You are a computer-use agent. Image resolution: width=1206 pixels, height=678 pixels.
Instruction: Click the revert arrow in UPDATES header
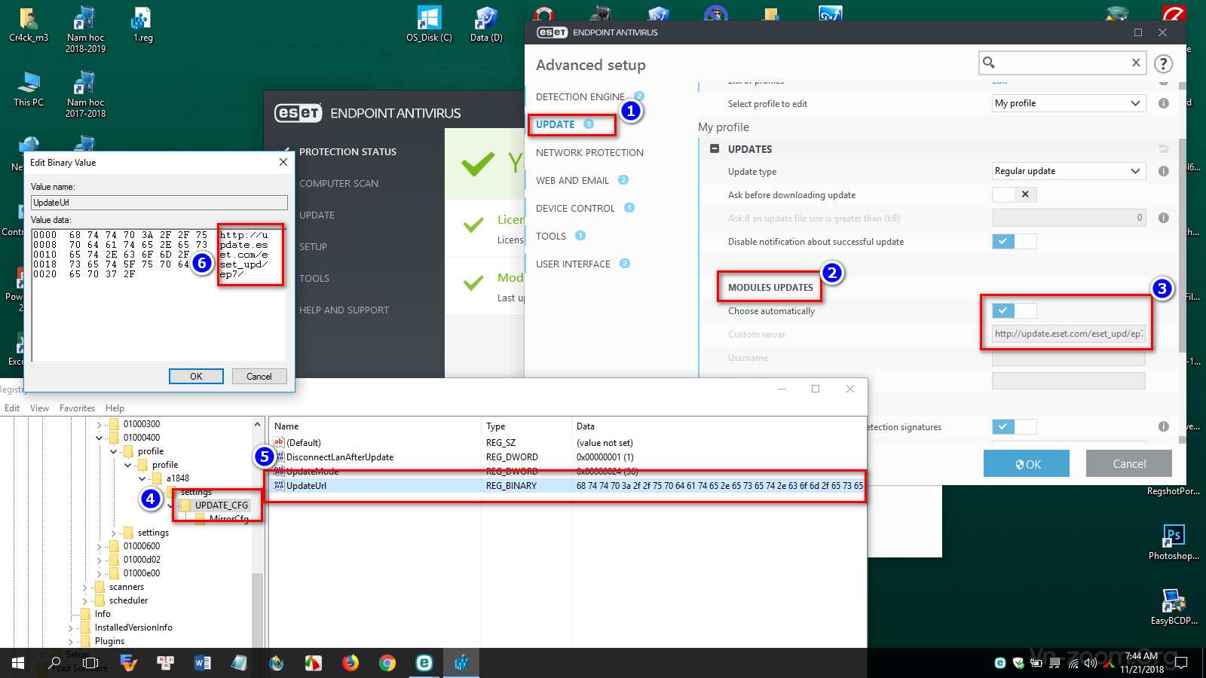pyautogui.click(x=1163, y=149)
